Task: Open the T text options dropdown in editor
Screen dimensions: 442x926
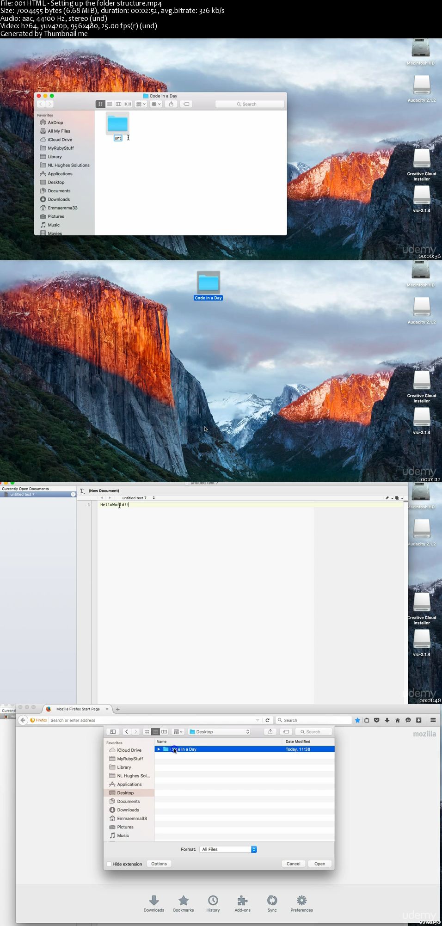Action: point(82,491)
